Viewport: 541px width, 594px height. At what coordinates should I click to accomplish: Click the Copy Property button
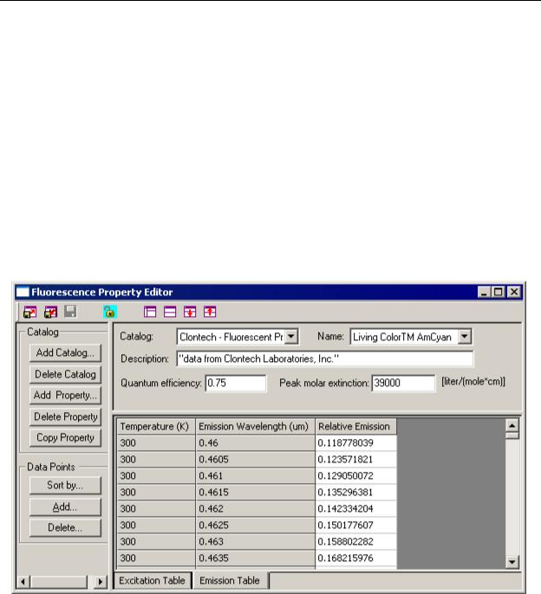[65, 437]
